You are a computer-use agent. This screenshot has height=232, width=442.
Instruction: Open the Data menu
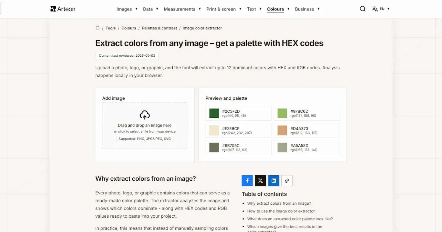tap(148, 9)
